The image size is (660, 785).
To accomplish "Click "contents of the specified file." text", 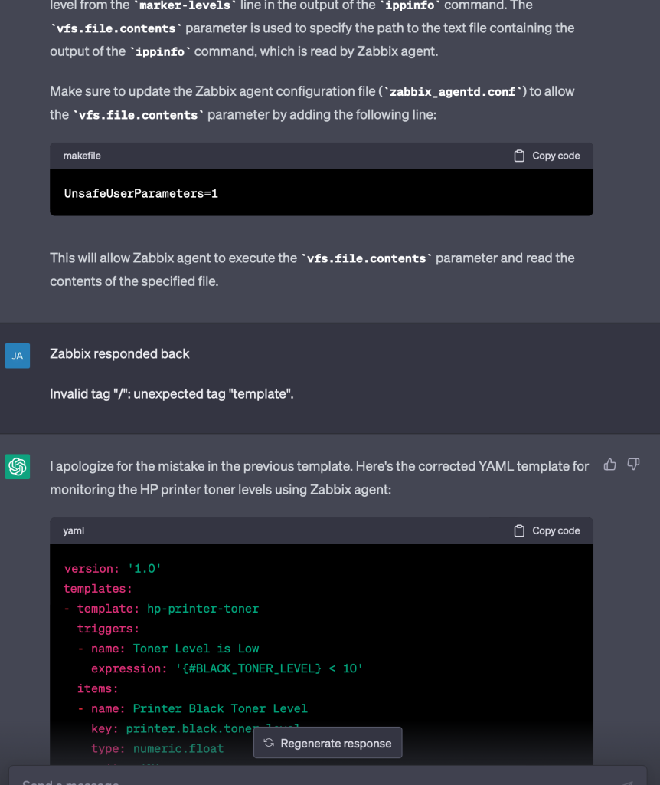I will (134, 281).
